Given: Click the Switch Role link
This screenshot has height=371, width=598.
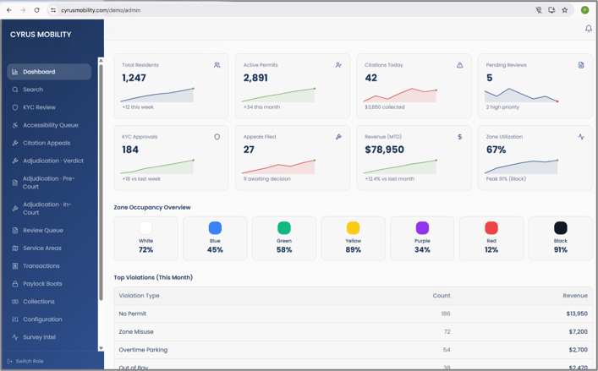Looking at the screenshot, I should (25, 361).
